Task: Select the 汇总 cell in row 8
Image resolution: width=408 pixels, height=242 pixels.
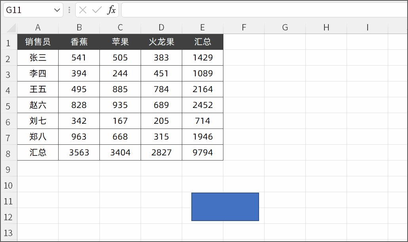Action: 38,153
